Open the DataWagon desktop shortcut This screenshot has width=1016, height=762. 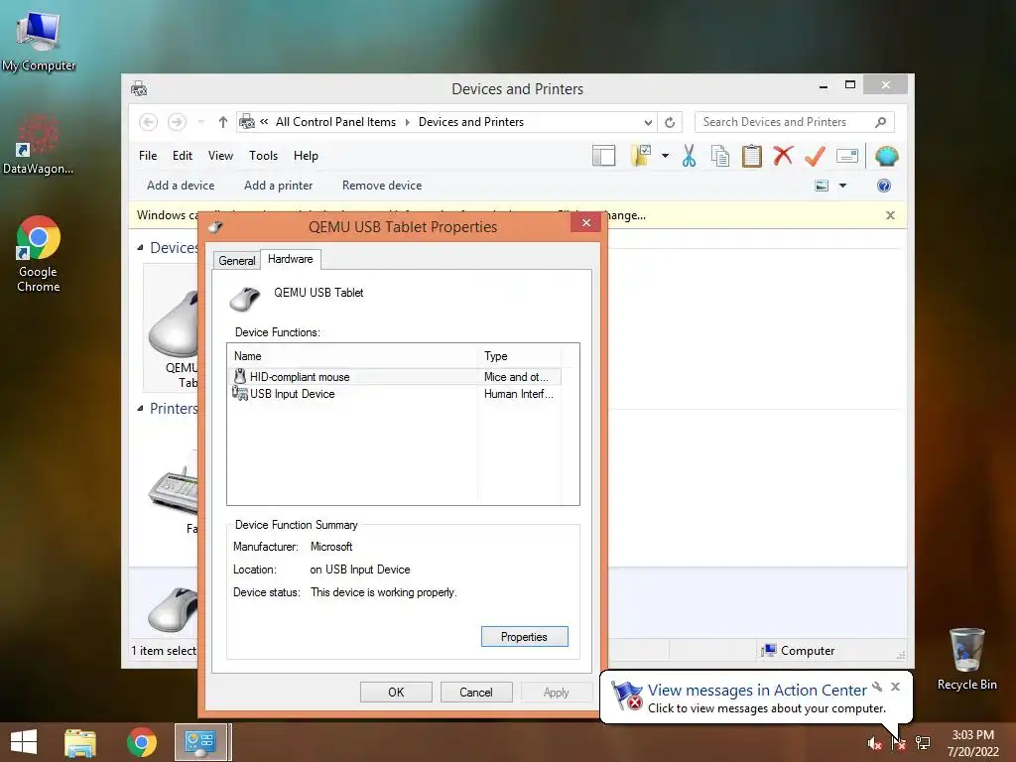coord(38,144)
